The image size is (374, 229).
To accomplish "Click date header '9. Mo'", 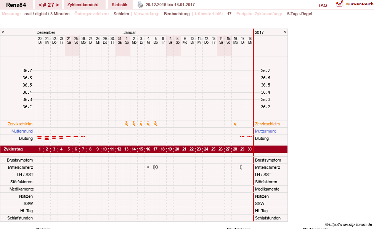I will tap(185, 40).
